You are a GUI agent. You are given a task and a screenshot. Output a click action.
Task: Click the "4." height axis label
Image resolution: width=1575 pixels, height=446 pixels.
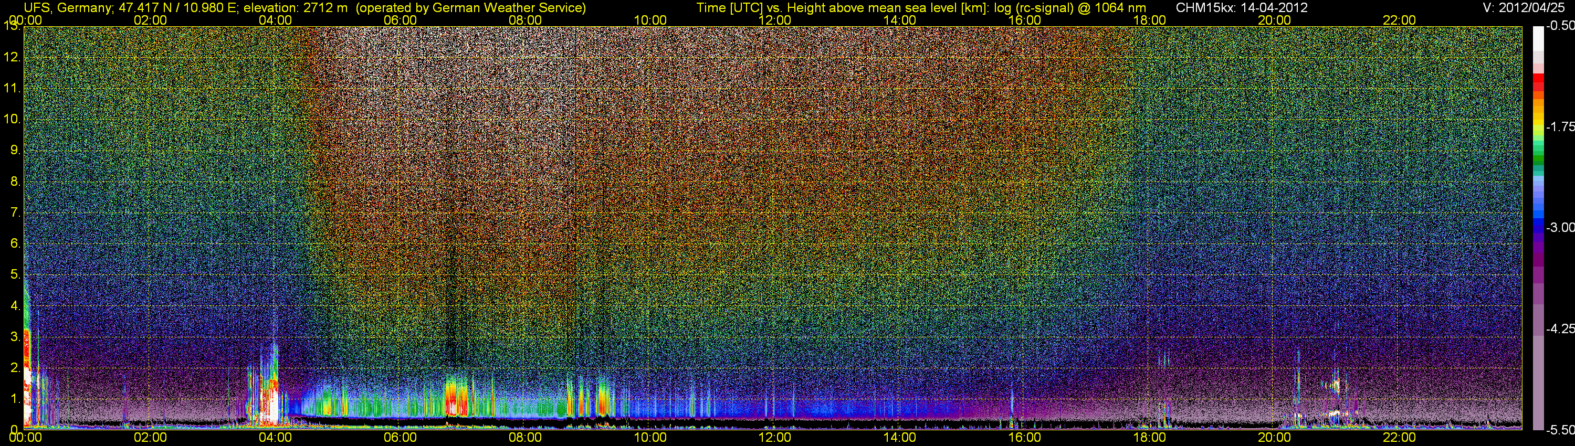point(15,306)
